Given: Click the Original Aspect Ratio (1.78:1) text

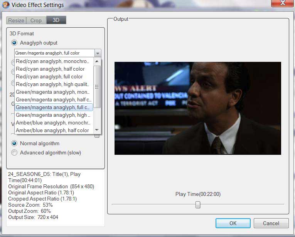Looking at the screenshot, I should 41,192.
